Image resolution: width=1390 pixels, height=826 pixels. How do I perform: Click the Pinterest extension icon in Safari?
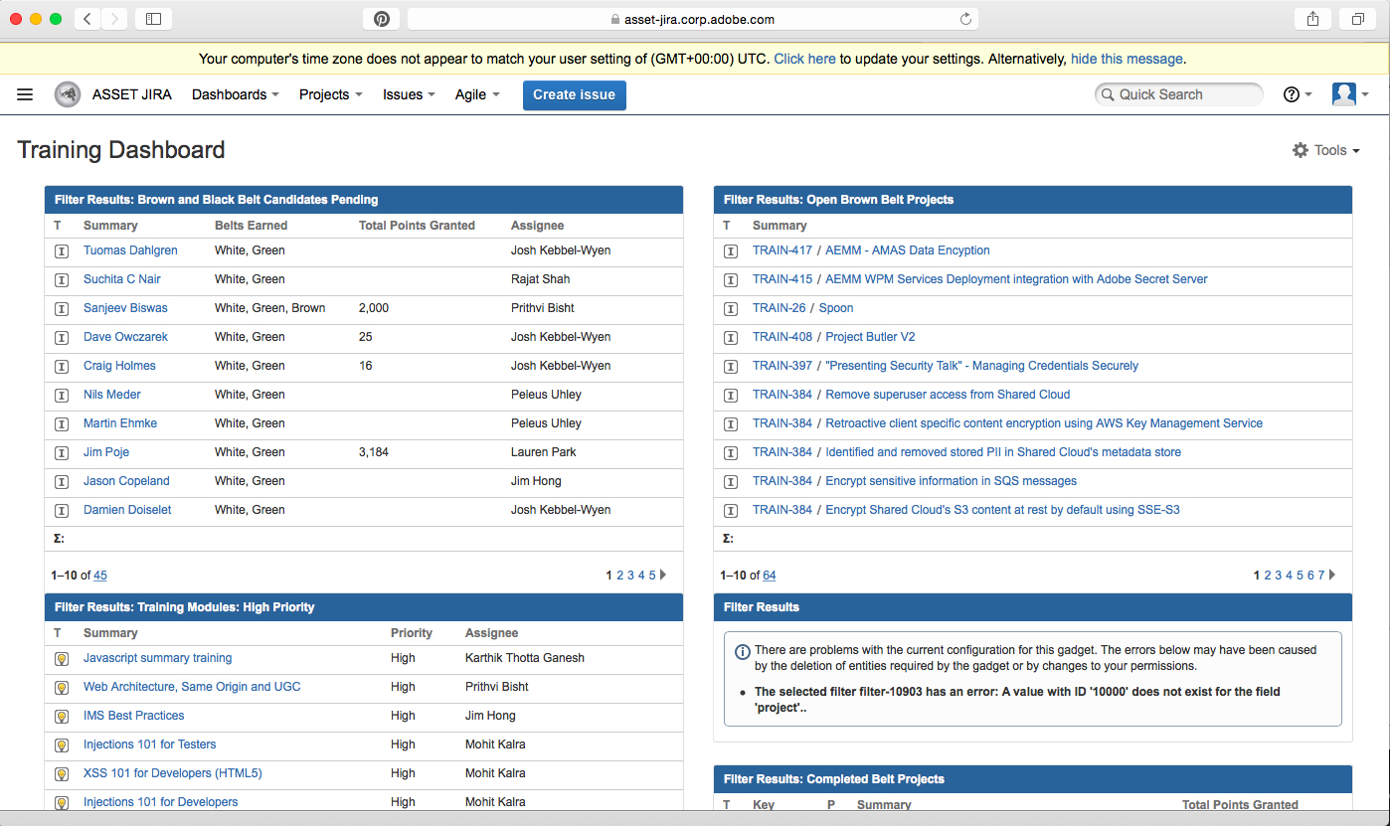pos(382,19)
